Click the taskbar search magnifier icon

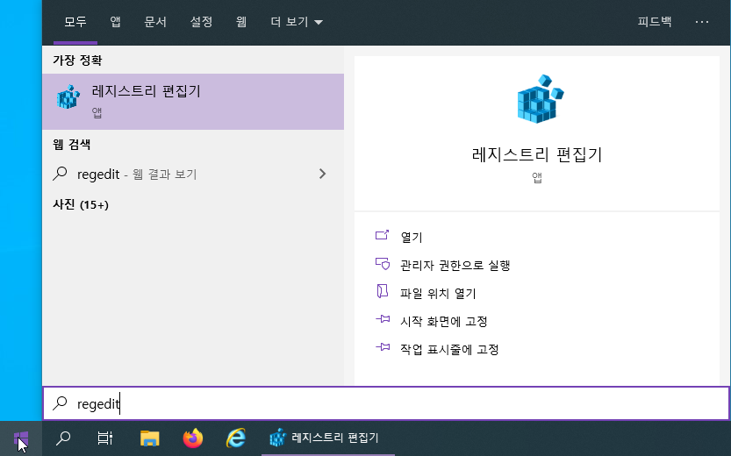(63, 438)
